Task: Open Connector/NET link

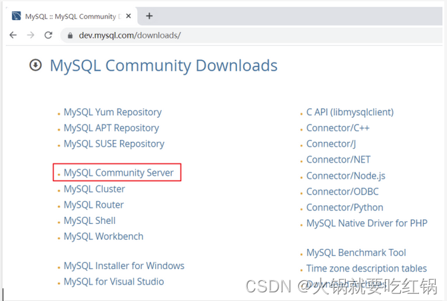Action: (x=338, y=160)
